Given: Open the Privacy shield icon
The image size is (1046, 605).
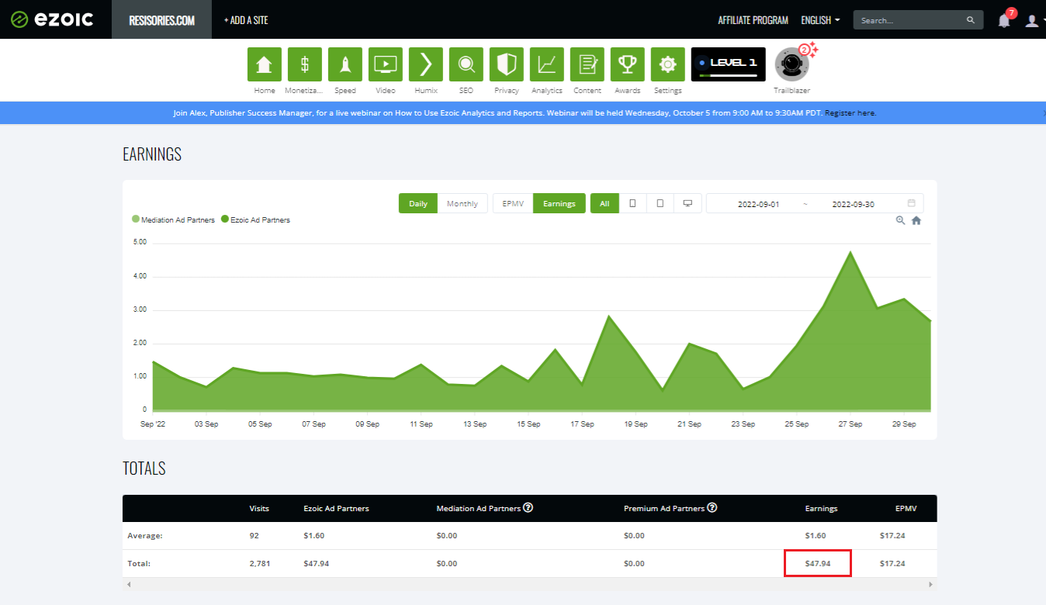Looking at the screenshot, I should [506, 64].
